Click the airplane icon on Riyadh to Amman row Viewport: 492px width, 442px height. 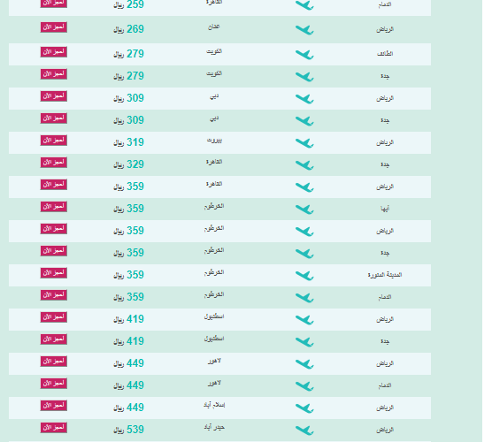(x=304, y=30)
